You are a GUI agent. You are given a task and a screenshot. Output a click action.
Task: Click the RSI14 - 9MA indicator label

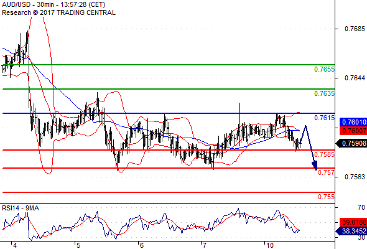[21, 208]
